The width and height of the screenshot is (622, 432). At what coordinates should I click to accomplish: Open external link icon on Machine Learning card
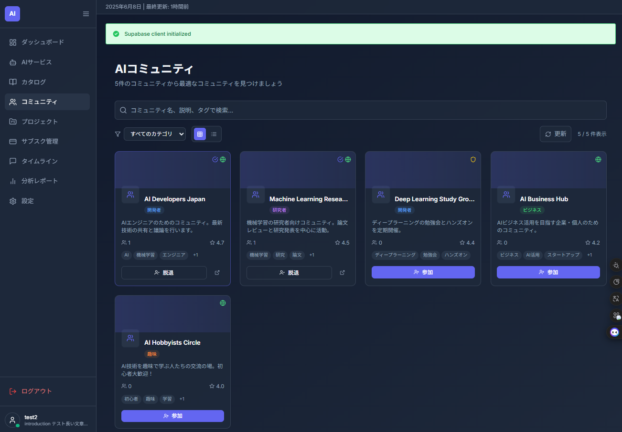point(342,273)
